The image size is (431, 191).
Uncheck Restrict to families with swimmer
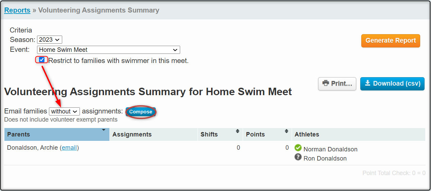tap(42, 60)
